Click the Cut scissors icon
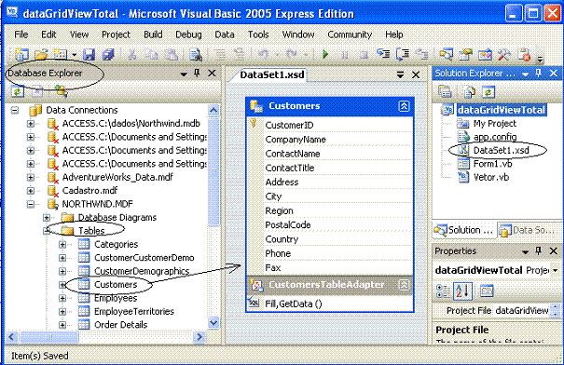 click(x=132, y=54)
